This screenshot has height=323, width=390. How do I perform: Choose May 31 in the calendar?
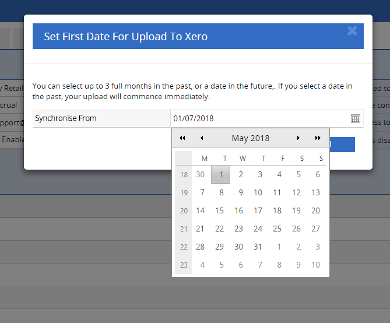(259, 247)
